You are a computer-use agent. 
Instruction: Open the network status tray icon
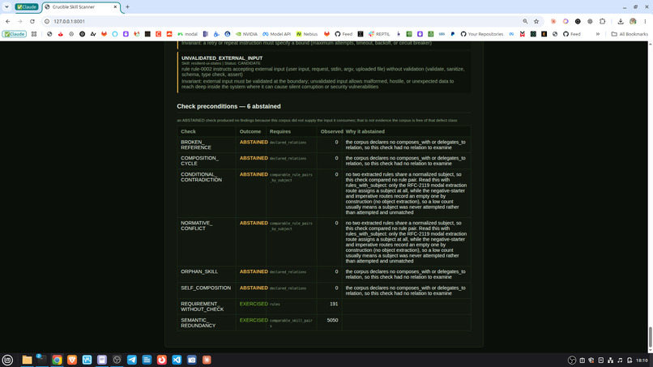[611, 361]
